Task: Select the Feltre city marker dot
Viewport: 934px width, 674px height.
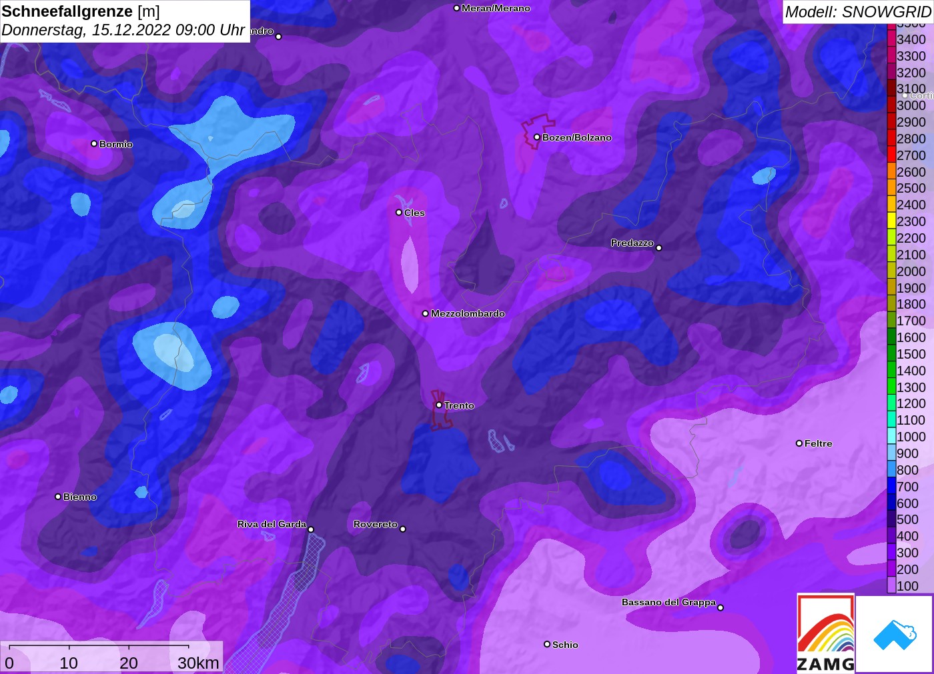Action: [799, 443]
